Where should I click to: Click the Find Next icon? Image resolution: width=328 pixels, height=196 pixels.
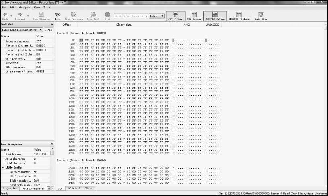coord(93,14)
